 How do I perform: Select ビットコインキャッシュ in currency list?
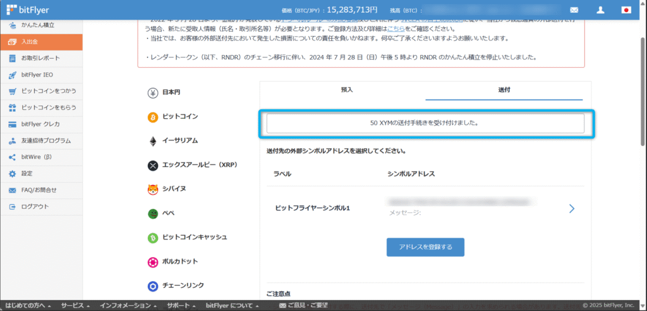(195, 238)
